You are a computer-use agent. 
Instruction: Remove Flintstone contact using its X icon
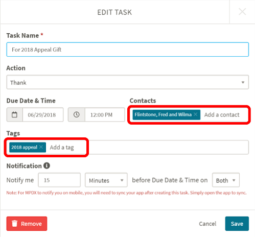(196, 114)
